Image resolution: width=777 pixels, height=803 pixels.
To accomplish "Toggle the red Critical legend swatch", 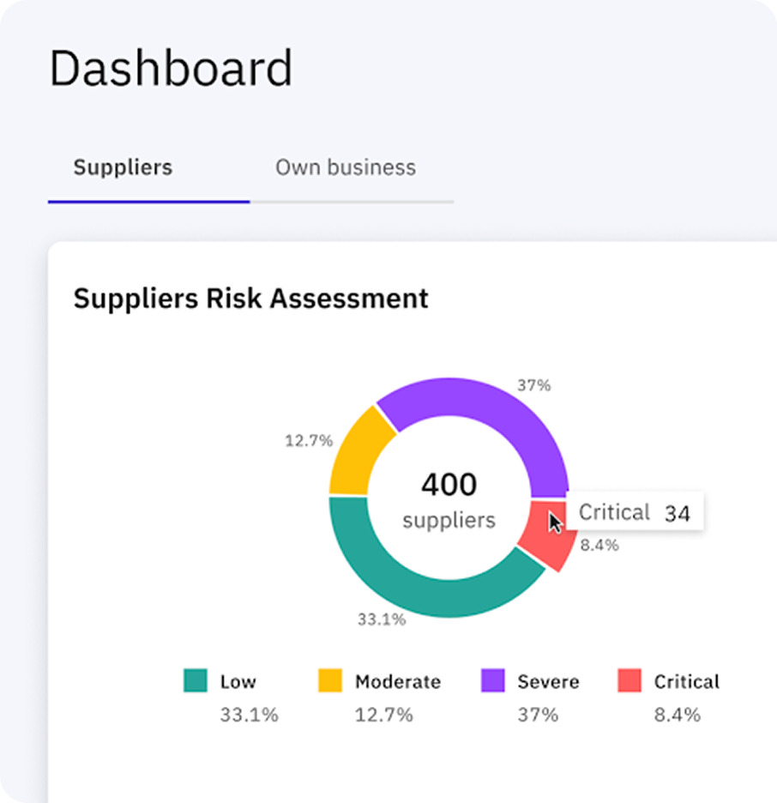I will [629, 681].
